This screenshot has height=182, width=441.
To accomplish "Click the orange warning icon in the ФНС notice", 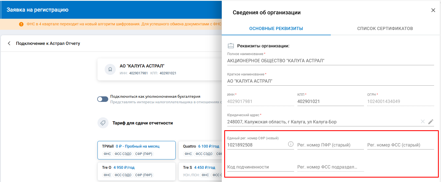I will (21, 24).
